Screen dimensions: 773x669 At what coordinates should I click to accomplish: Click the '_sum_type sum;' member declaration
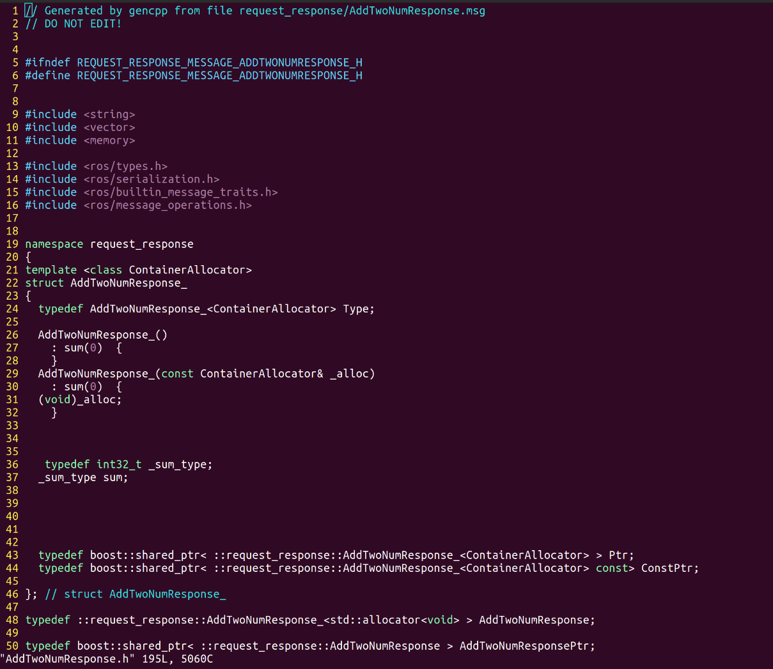click(x=83, y=477)
